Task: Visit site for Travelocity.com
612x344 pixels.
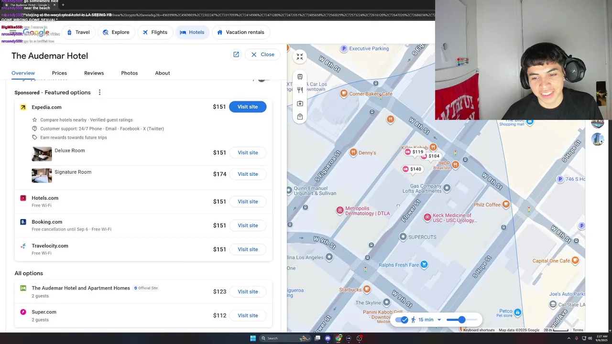Action: 248,249
